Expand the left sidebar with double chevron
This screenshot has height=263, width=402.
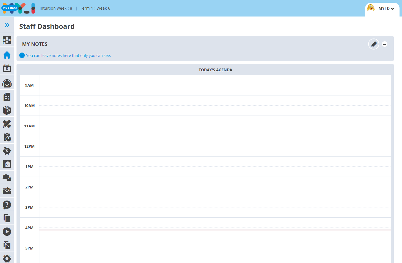[7, 25]
